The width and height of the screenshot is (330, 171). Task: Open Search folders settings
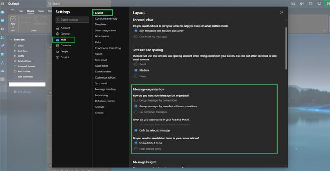(103, 72)
